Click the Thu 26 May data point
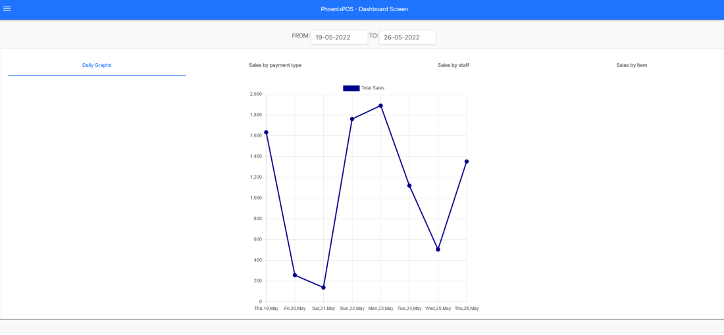The width and height of the screenshot is (724, 335). click(x=467, y=162)
